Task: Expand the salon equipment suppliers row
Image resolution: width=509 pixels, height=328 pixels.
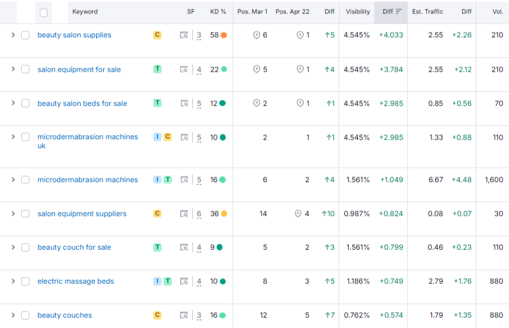Action: click(x=13, y=213)
